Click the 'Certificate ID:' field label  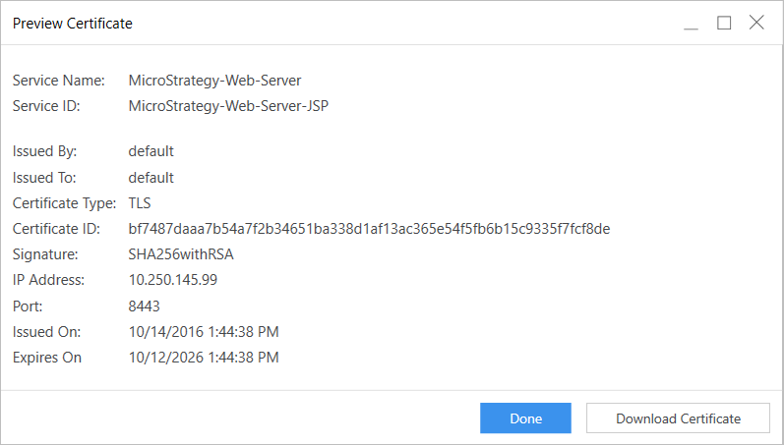point(55,229)
